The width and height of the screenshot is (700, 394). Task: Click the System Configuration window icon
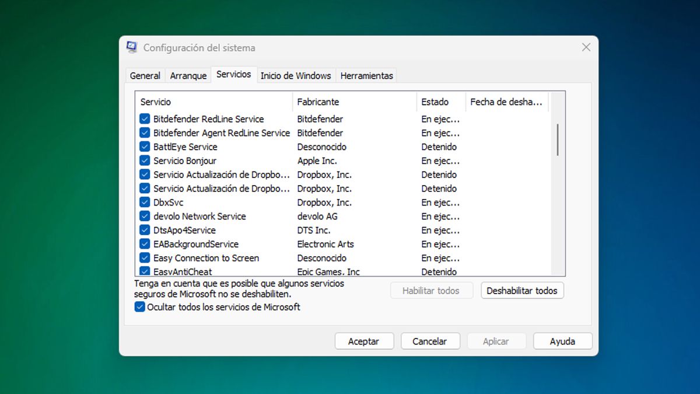pos(131,47)
